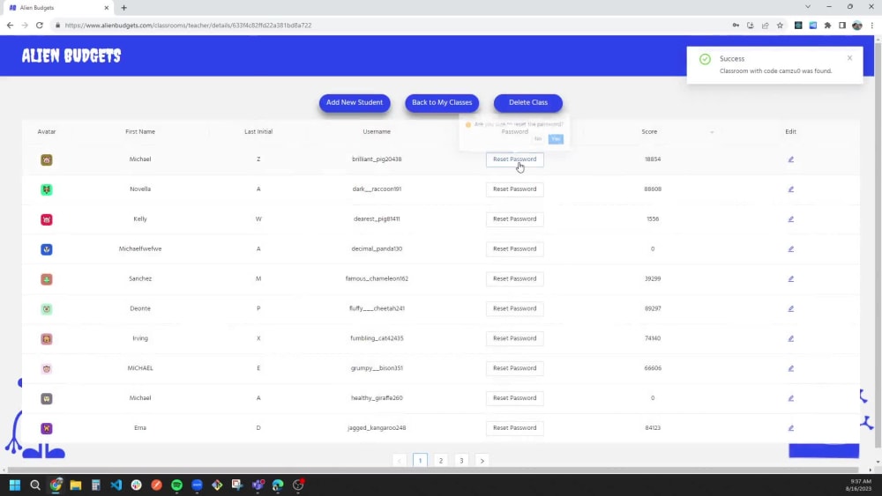Reset Password for Sanchez
882x496 pixels.
[x=515, y=278]
